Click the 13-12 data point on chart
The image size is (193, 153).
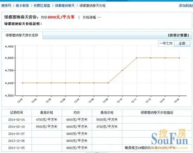click(151, 58)
